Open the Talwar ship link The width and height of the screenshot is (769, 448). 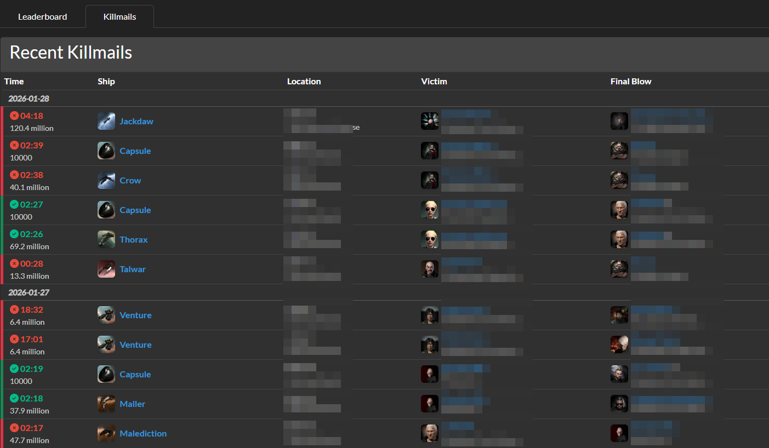(x=133, y=269)
